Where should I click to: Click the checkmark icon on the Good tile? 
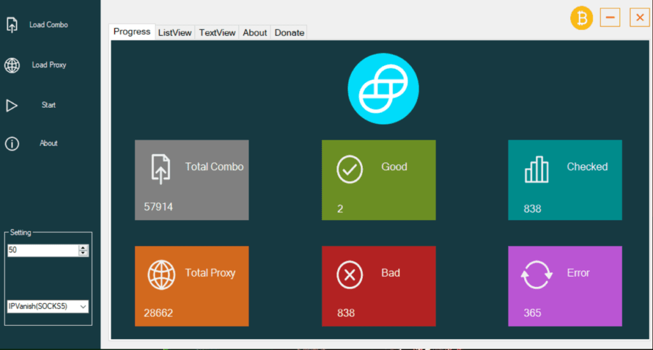[x=349, y=170]
